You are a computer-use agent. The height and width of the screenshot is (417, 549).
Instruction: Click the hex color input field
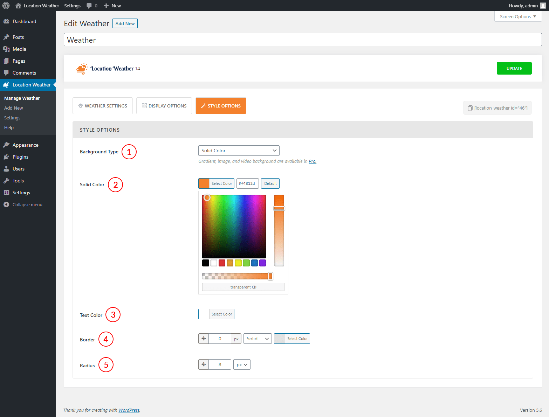pyautogui.click(x=247, y=183)
